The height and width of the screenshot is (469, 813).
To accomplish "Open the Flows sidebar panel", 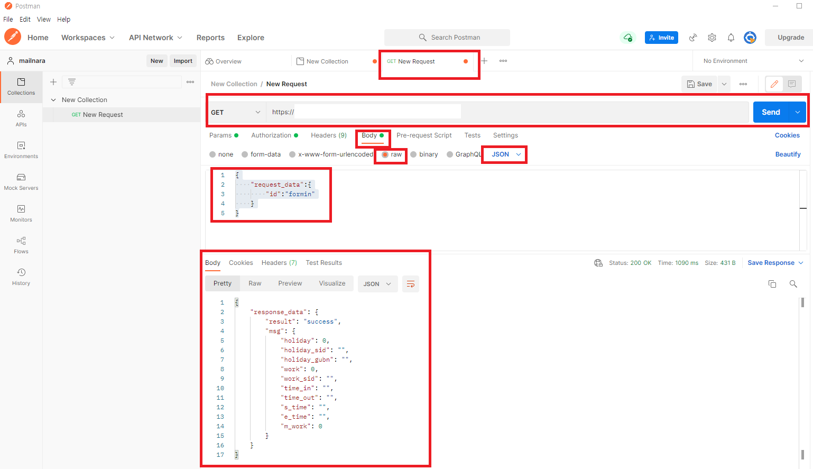I will tap(21, 245).
